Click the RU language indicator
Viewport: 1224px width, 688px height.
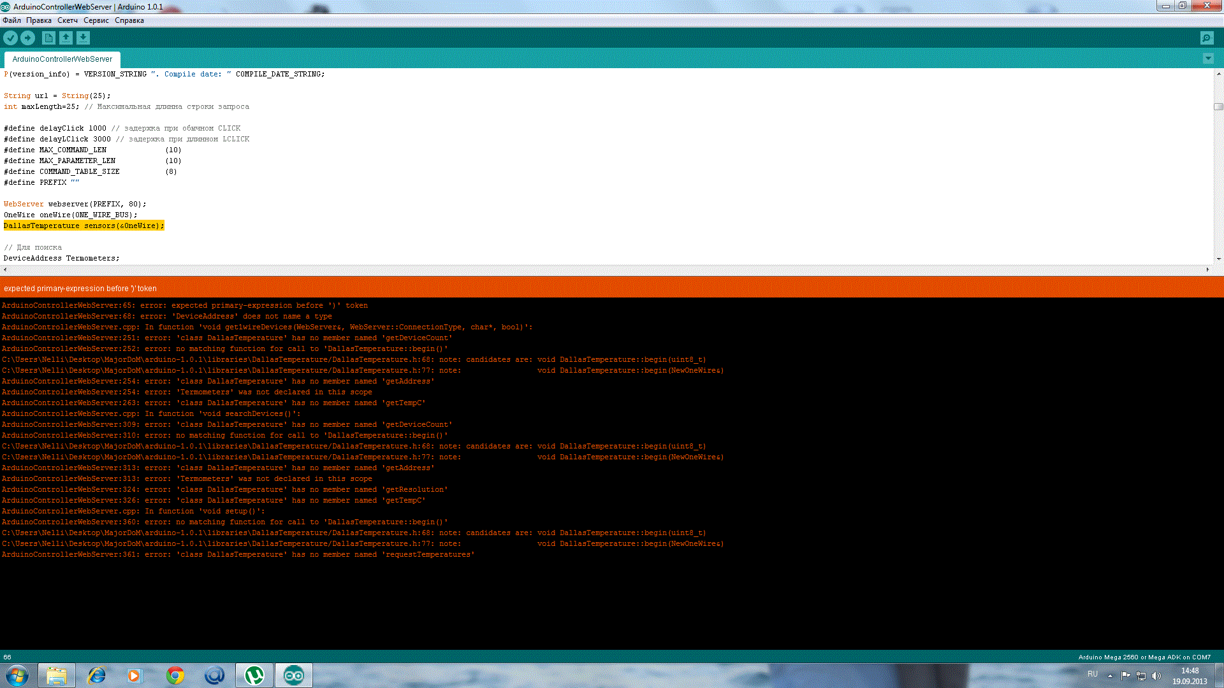1092,674
